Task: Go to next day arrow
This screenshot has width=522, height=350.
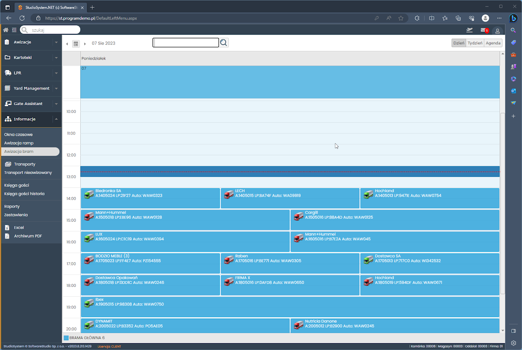Action: point(85,44)
